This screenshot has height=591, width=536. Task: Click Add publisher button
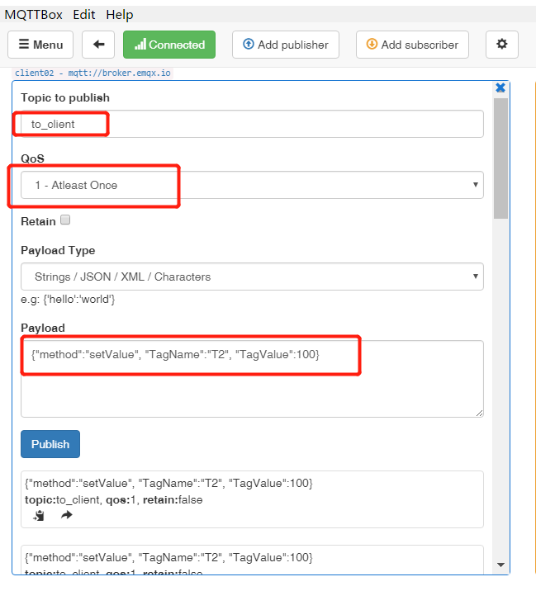[x=286, y=45]
